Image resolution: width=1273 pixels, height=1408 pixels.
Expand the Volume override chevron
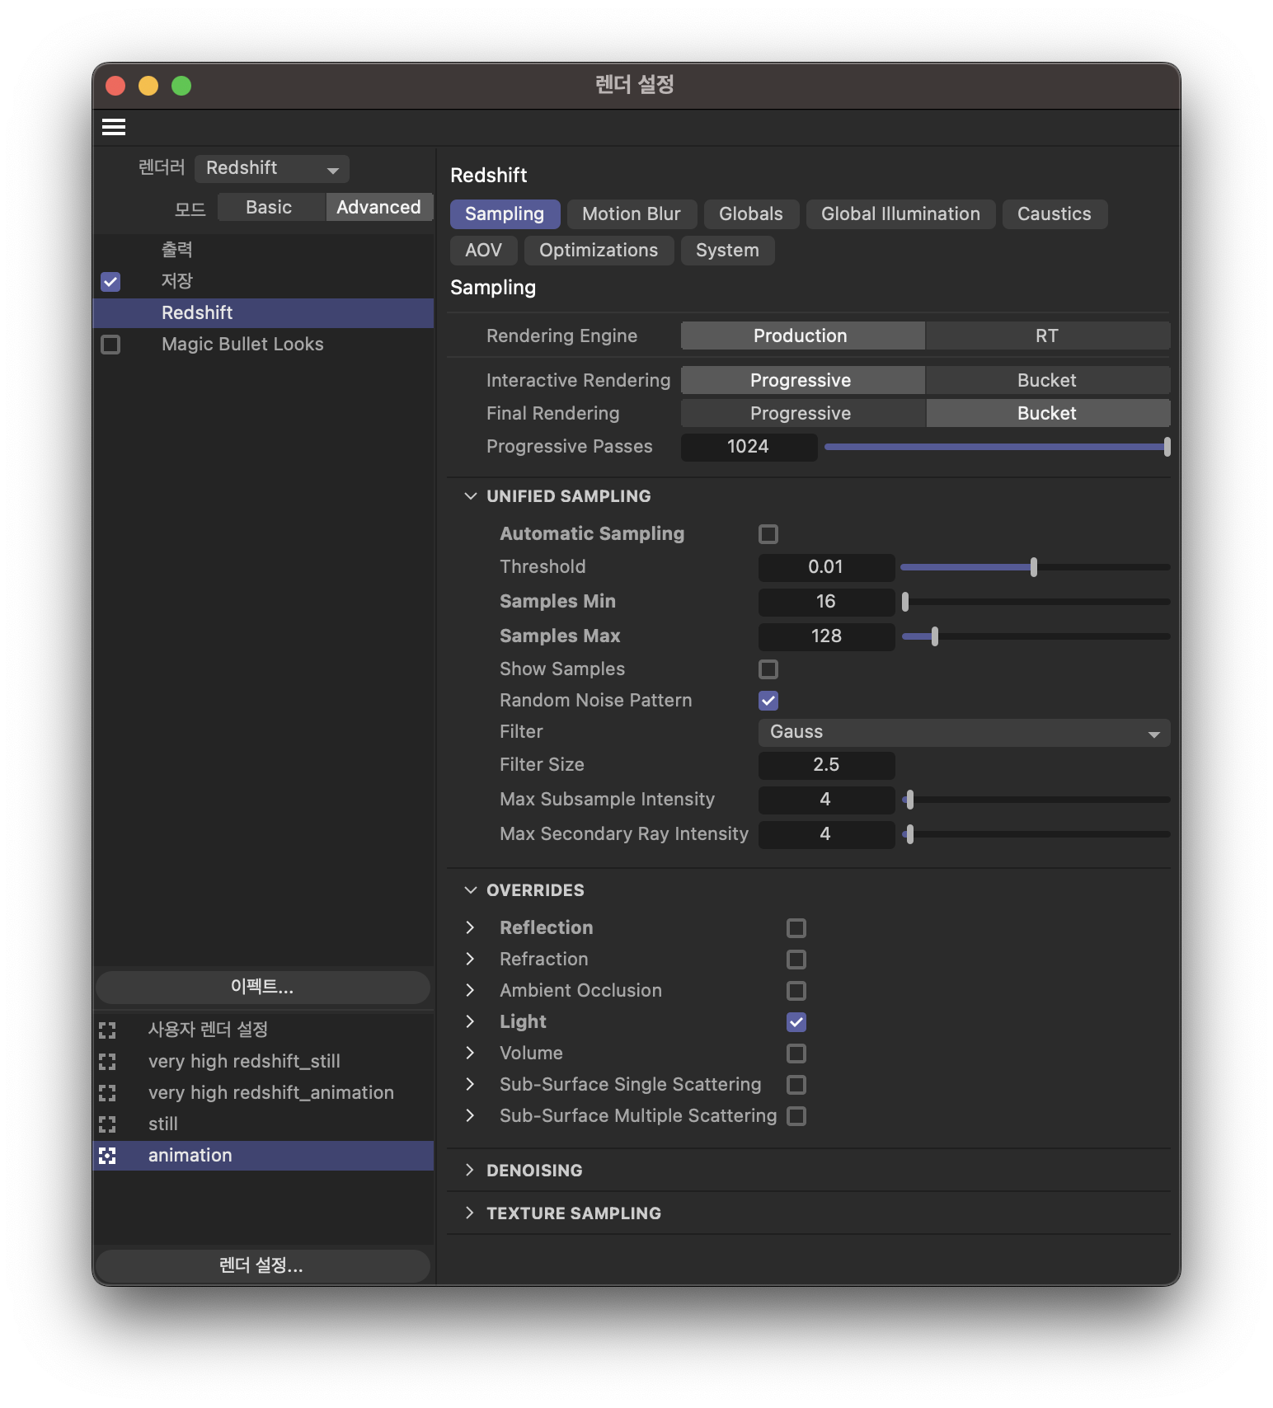pos(470,1053)
